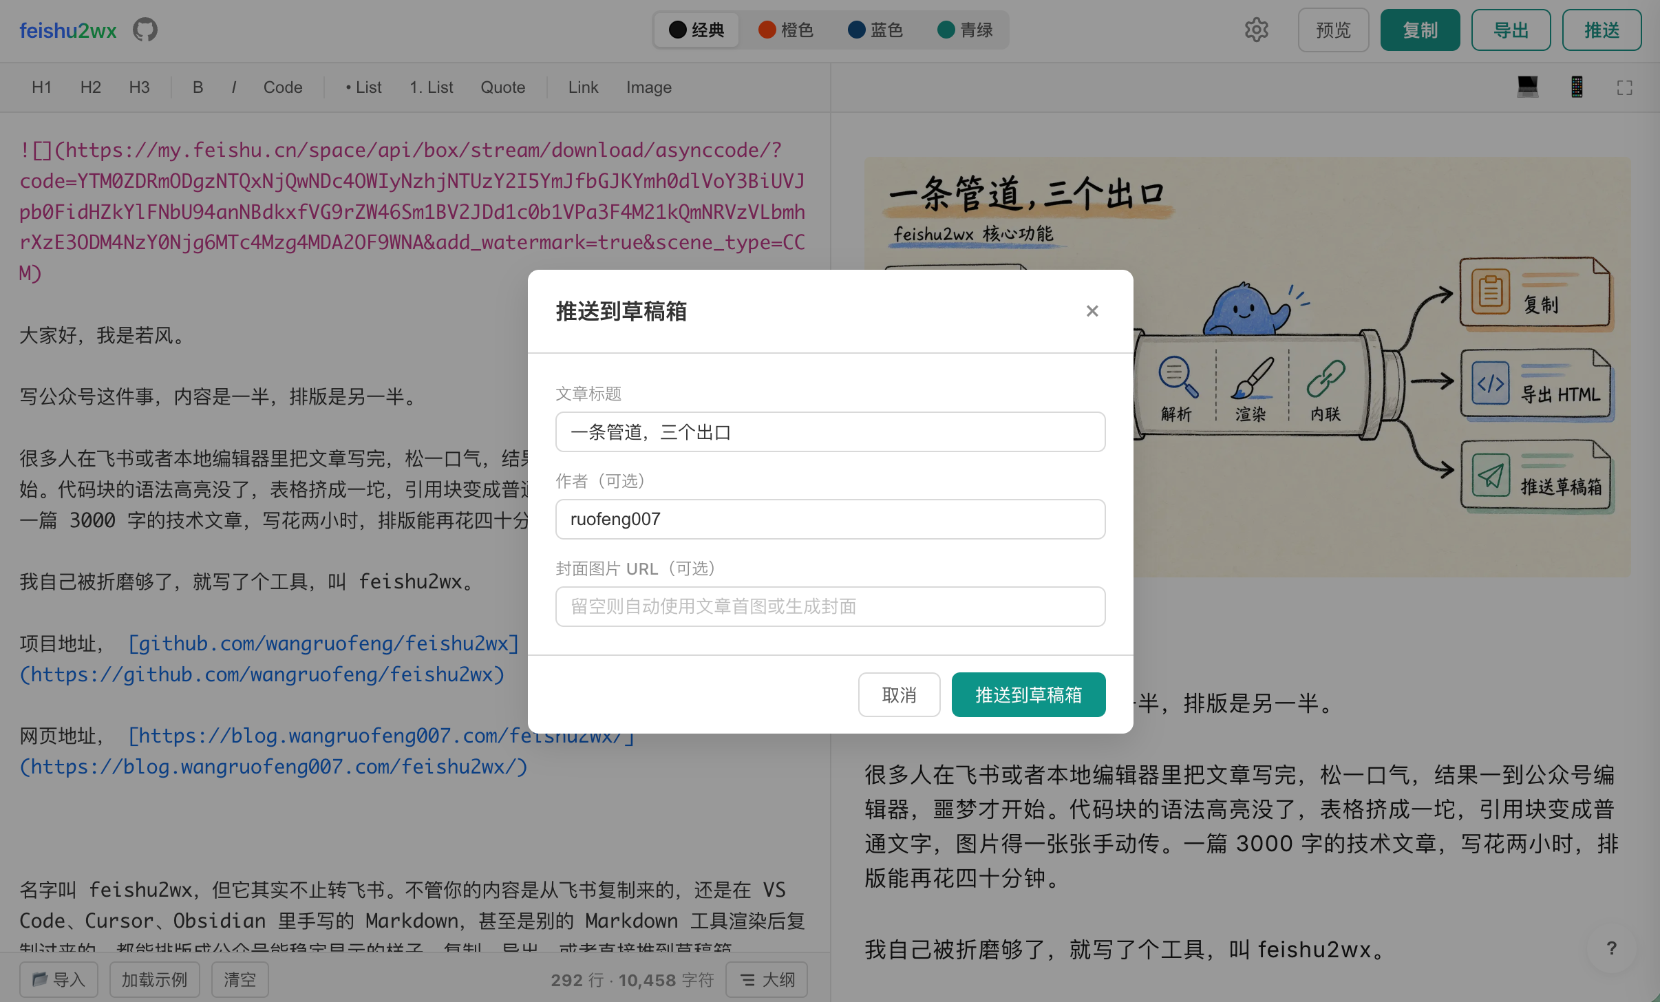Insert H2 heading from toolbar
This screenshot has width=1660, height=1002.
click(91, 87)
